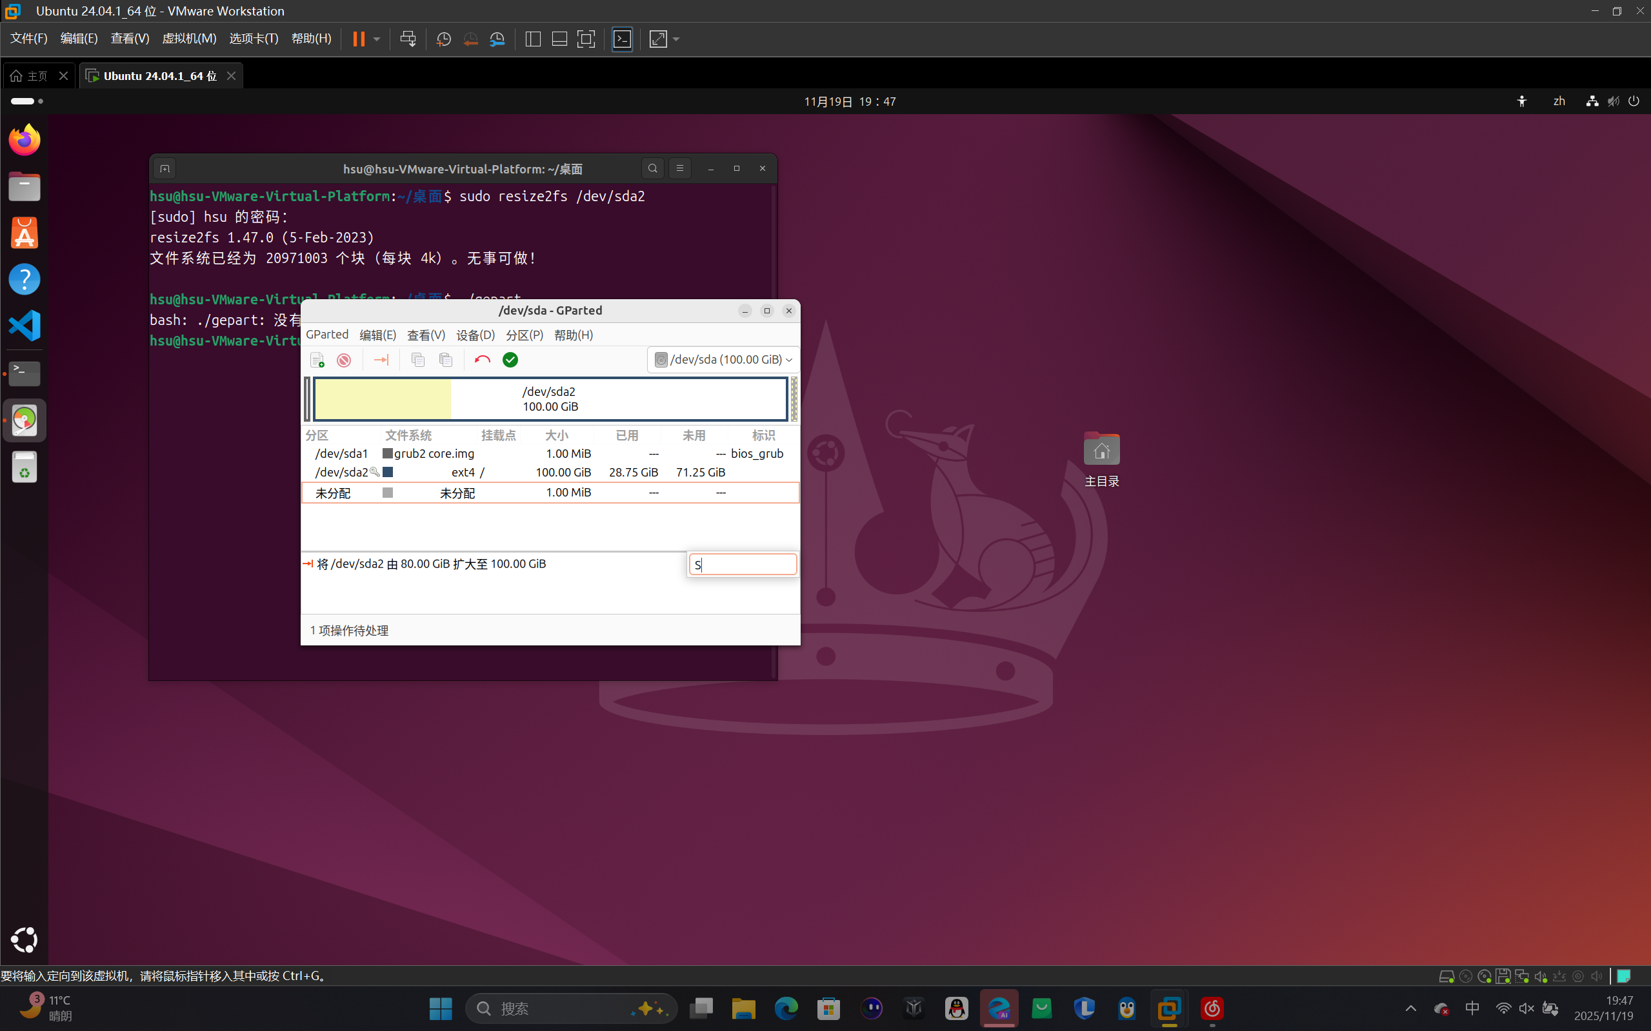Expand VMware pause button dropdown arrow

point(377,39)
